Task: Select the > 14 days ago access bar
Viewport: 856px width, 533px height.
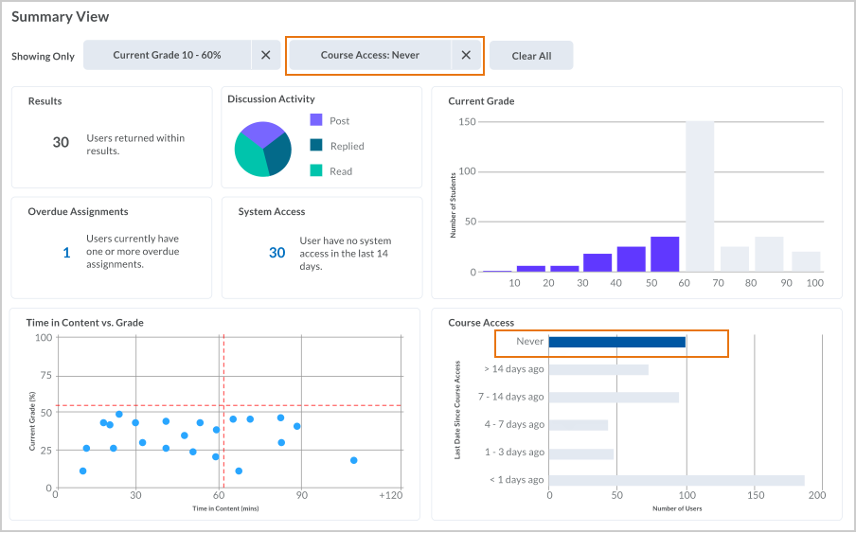Action: click(598, 369)
